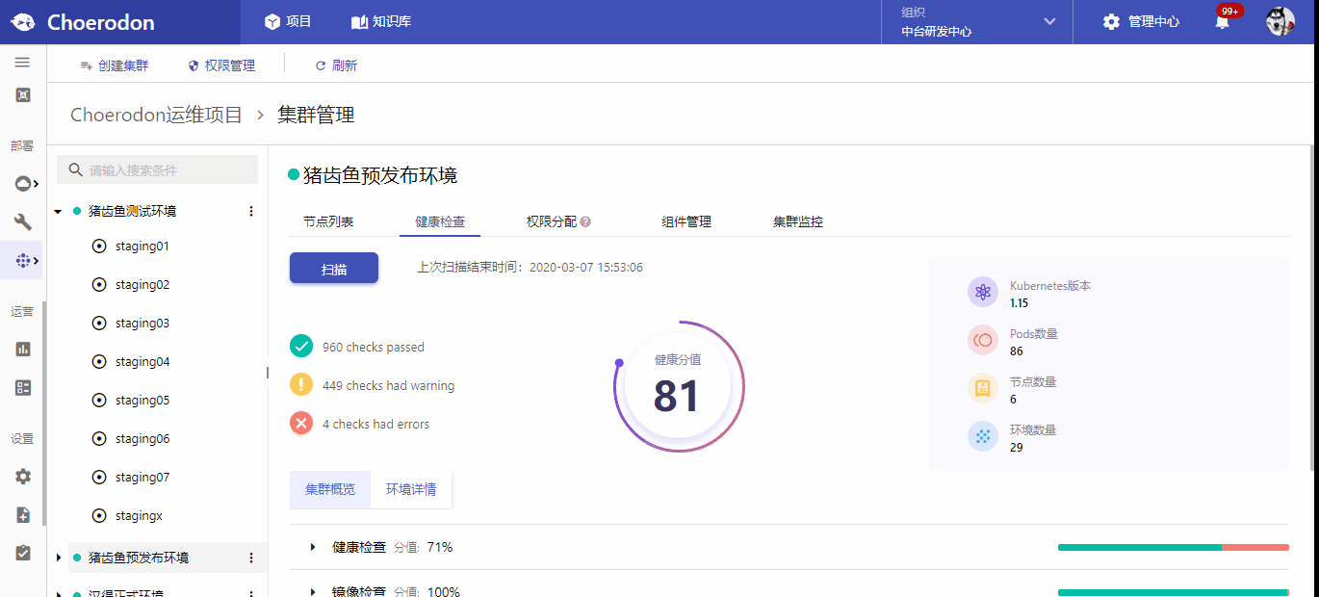The image size is (1319, 597).
Task: Click the 环境数量 icon
Action: 983,436
